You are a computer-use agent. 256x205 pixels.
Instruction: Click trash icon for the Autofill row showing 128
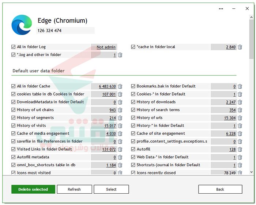pos(240,149)
